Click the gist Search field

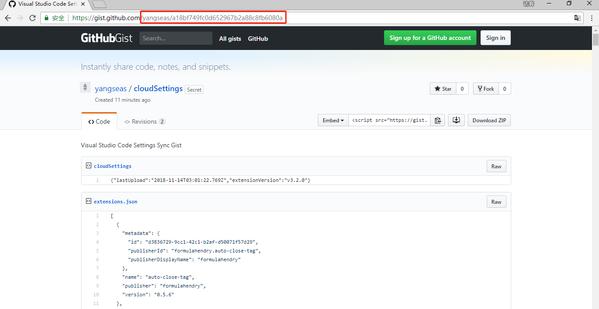click(176, 38)
